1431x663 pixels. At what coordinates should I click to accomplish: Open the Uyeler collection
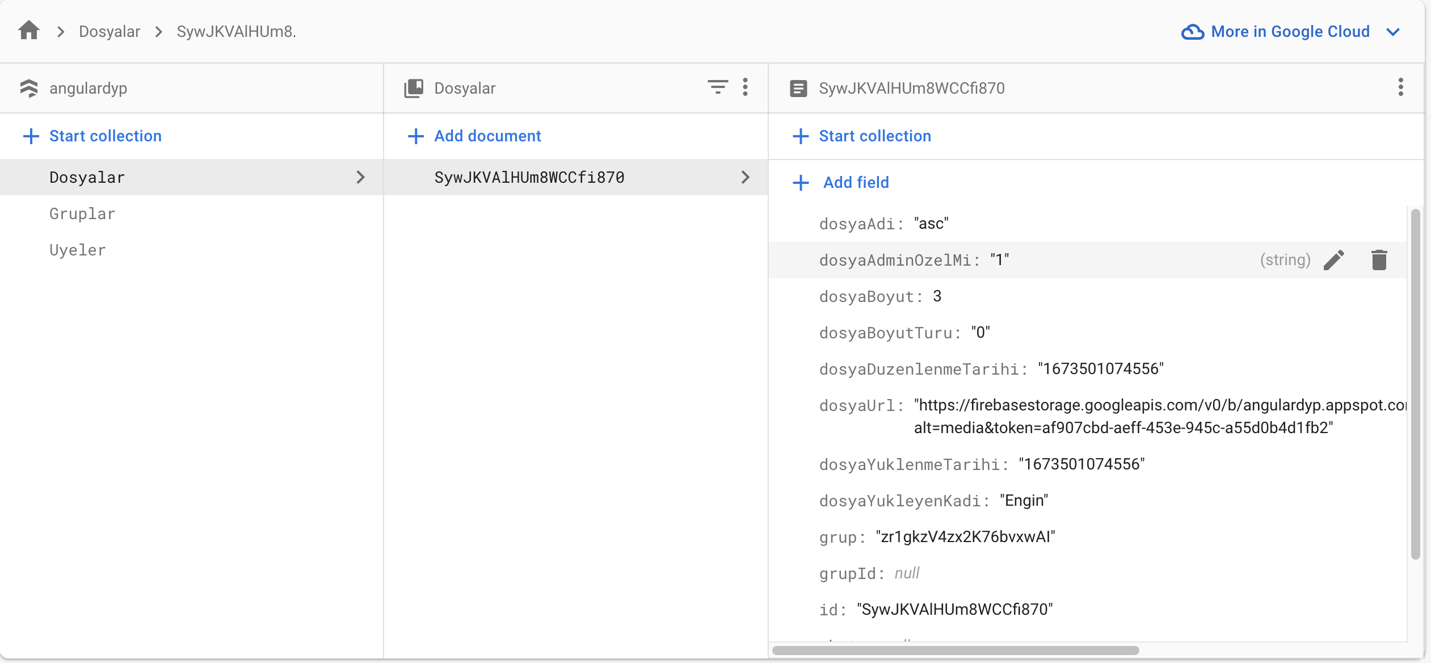click(x=77, y=250)
